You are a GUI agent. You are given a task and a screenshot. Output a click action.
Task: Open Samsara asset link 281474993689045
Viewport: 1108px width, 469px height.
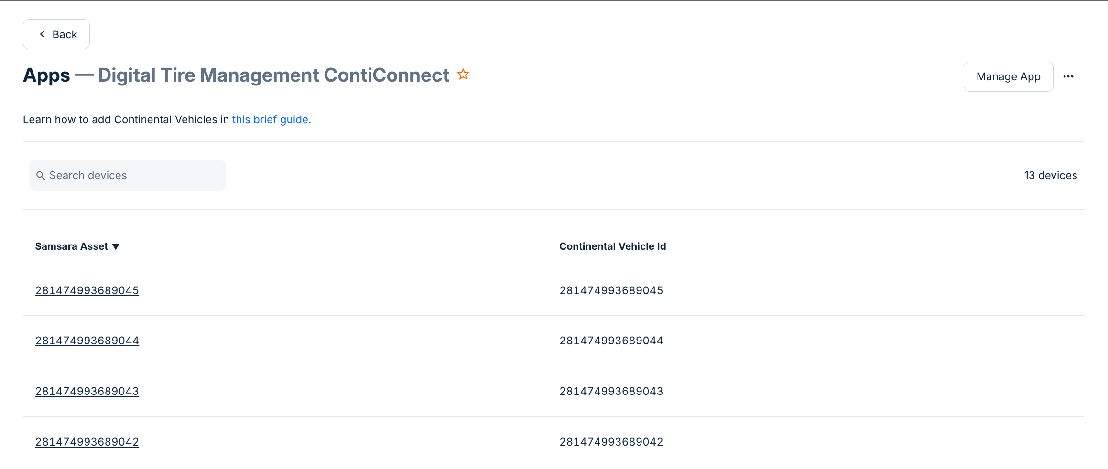pos(87,290)
